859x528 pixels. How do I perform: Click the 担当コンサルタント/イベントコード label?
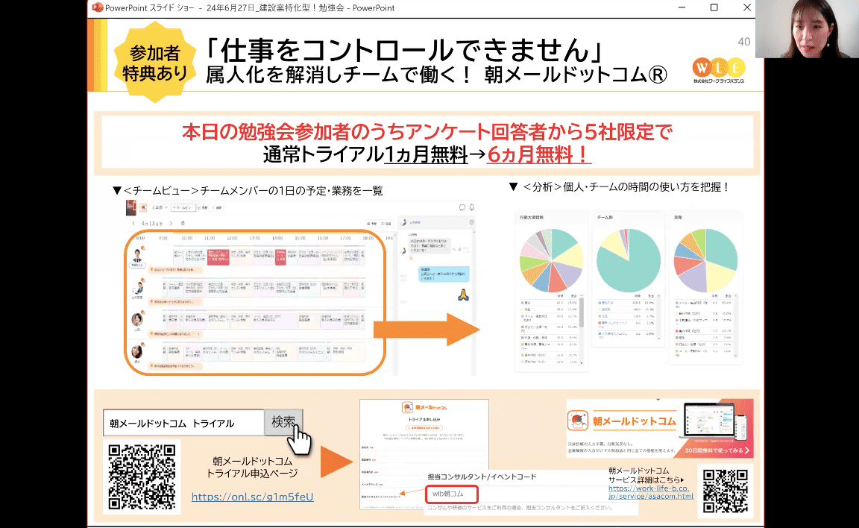pyautogui.click(x=482, y=477)
